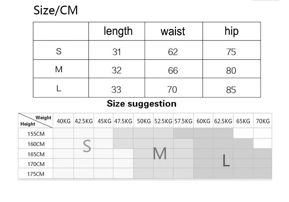Click waist value 62 for size S
Screen dimensions: 289x202
click(x=173, y=52)
